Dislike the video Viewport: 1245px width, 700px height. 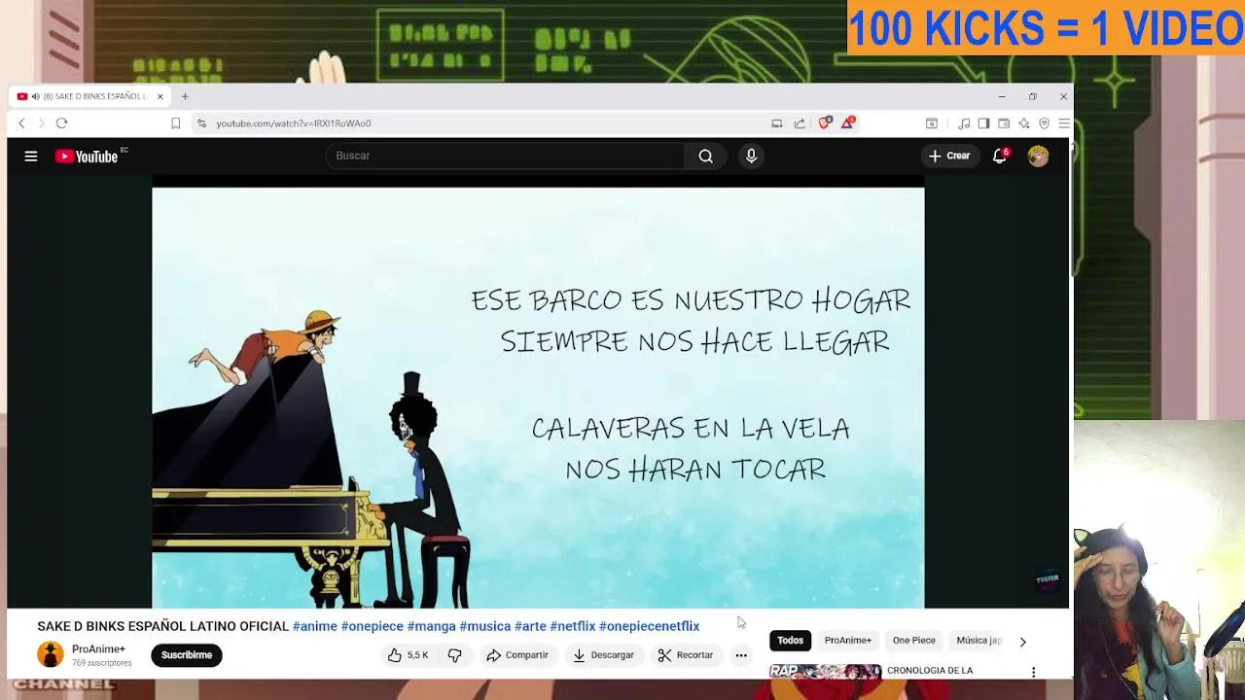click(454, 655)
